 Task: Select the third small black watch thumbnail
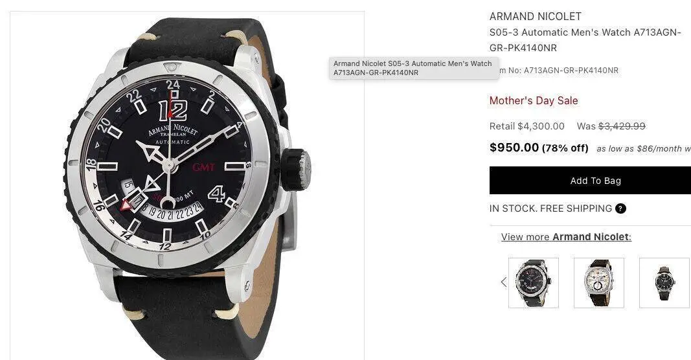tap(664, 283)
